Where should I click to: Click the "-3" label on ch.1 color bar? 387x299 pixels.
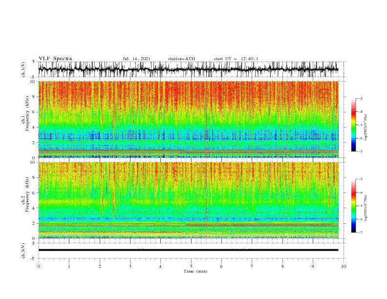point(361,98)
